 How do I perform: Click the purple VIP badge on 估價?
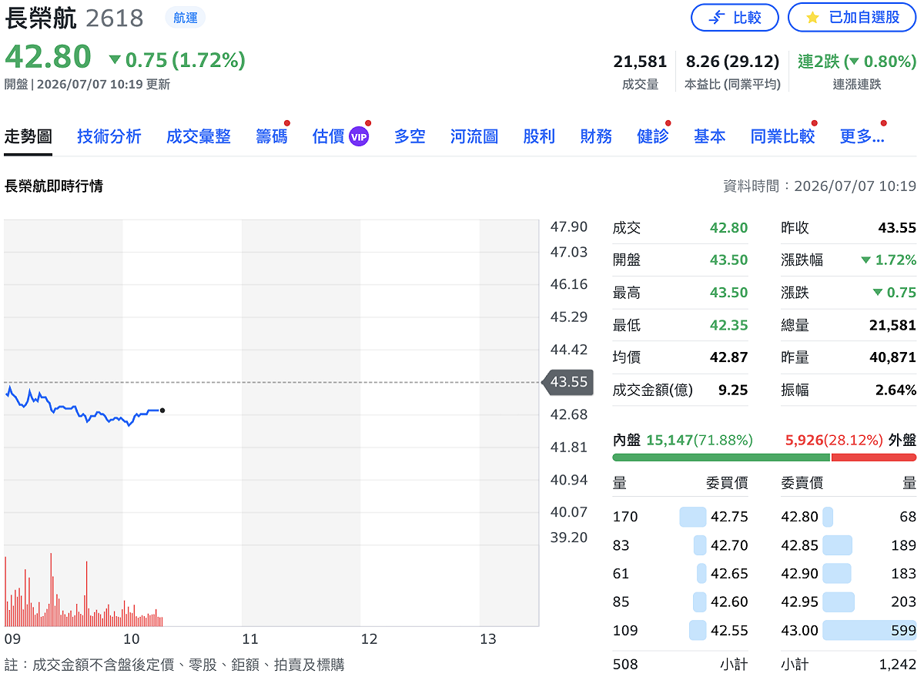pyautogui.click(x=359, y=137)
